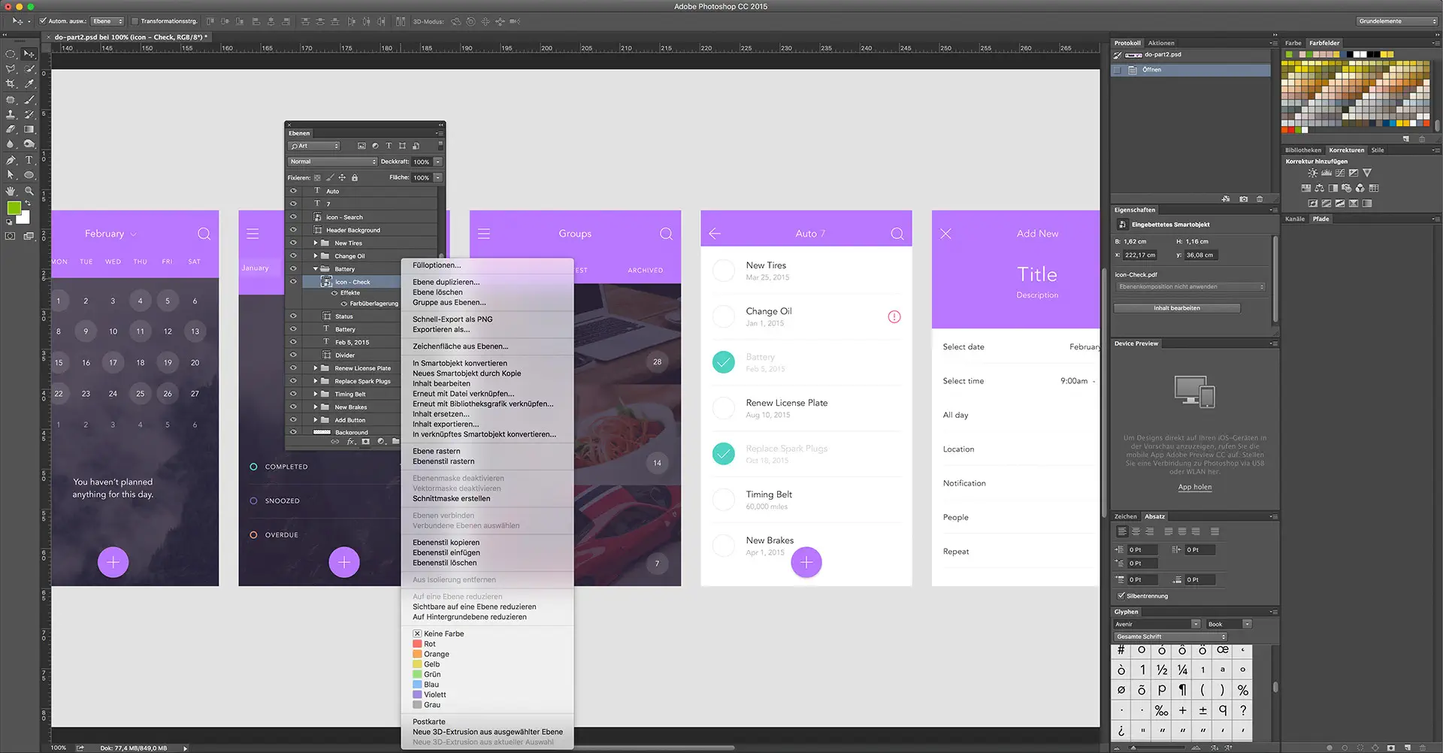Choose 'Ebene duplizieren...' from context menu
Image resolution: width=1443 pixels, height=753 pixels.
pyautogui.click(x=446, y=282)
